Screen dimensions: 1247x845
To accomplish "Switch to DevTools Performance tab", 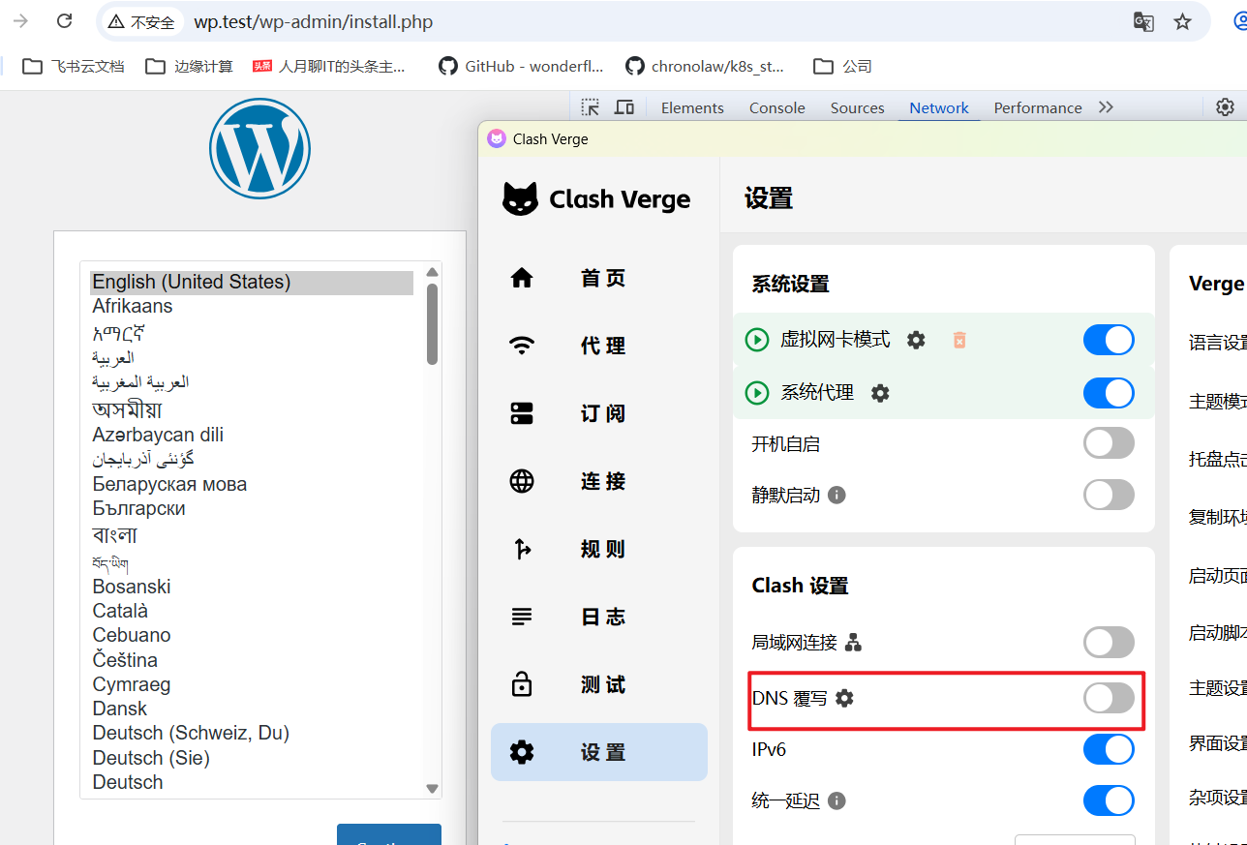I will [1038, 107].
